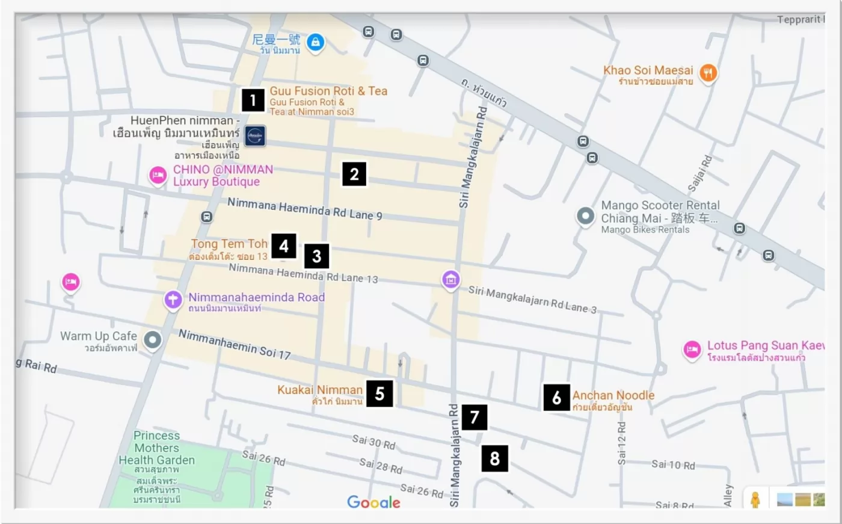Click the Lotus Pang Suan Kaew hotel pin
The width and height of the screenshot is (842, 524).
click(x=692, y=350)
